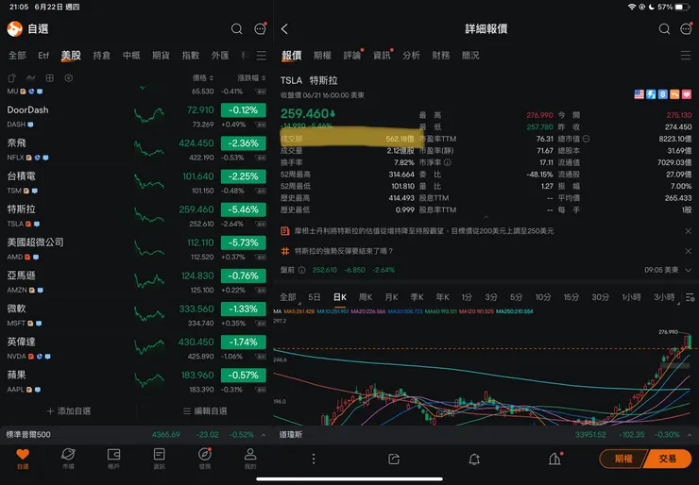The height and width of the screenshot is (485, 699).
Task: Select the 3小時 chart timeframe
Action: [664, 297]
